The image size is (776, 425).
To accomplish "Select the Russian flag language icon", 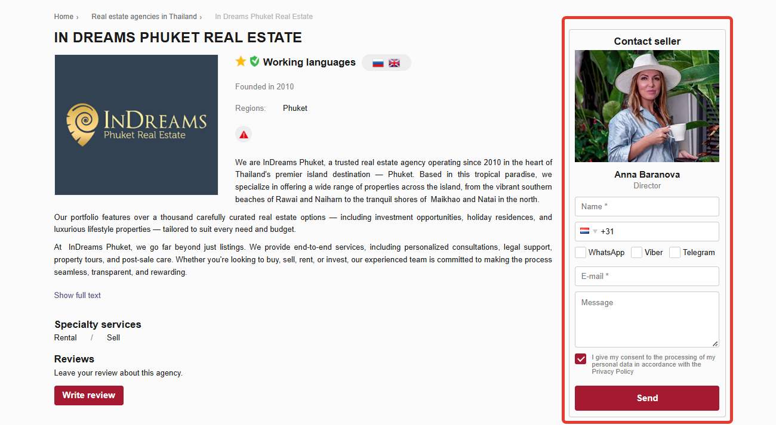I will pyautogui.click(x=378, y=63).
